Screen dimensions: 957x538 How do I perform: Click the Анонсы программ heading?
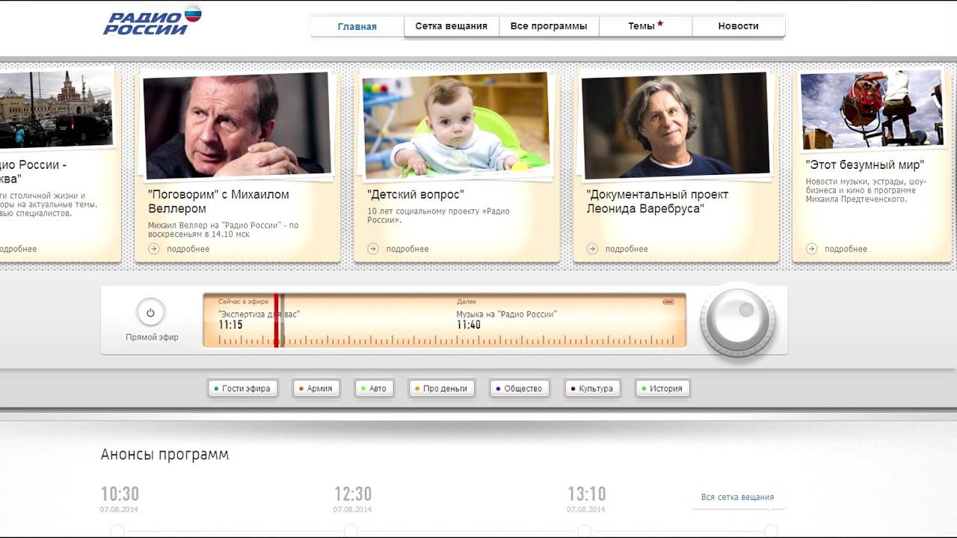pyautogui.click(x=164, y=454)
